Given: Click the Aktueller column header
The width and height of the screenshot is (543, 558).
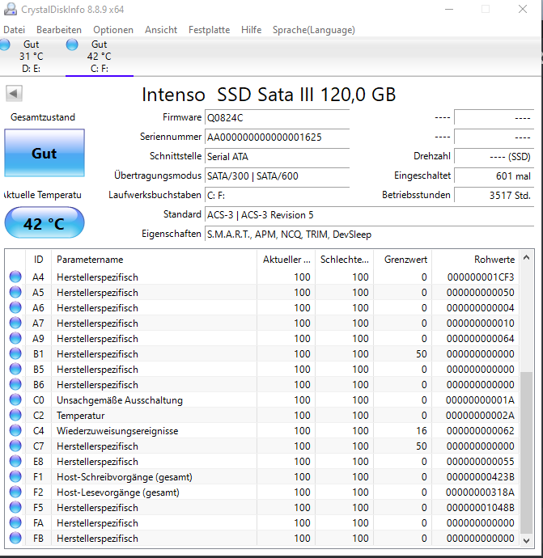Looking at the screenshot, I should 286,260.
